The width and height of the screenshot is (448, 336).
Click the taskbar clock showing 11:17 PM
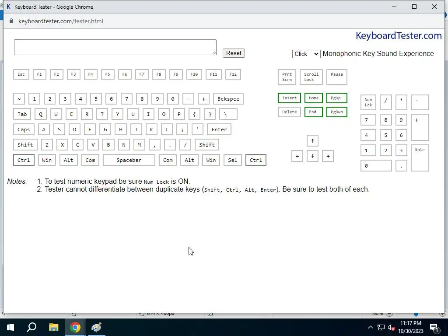tap(411, 327)
